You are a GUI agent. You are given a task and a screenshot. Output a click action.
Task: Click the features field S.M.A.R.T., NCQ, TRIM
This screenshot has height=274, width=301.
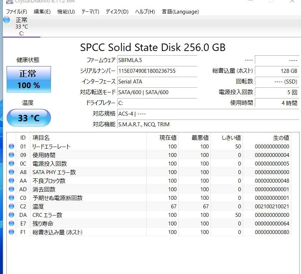(208, 125)
